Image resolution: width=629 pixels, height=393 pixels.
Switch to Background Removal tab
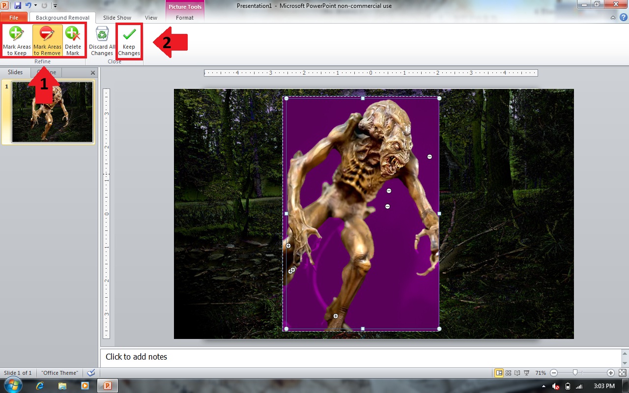click(x=62, y=18)
